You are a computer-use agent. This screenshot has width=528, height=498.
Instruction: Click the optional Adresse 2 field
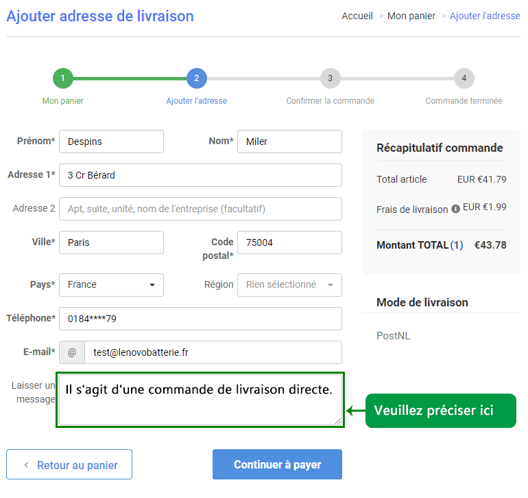[200, 209]
